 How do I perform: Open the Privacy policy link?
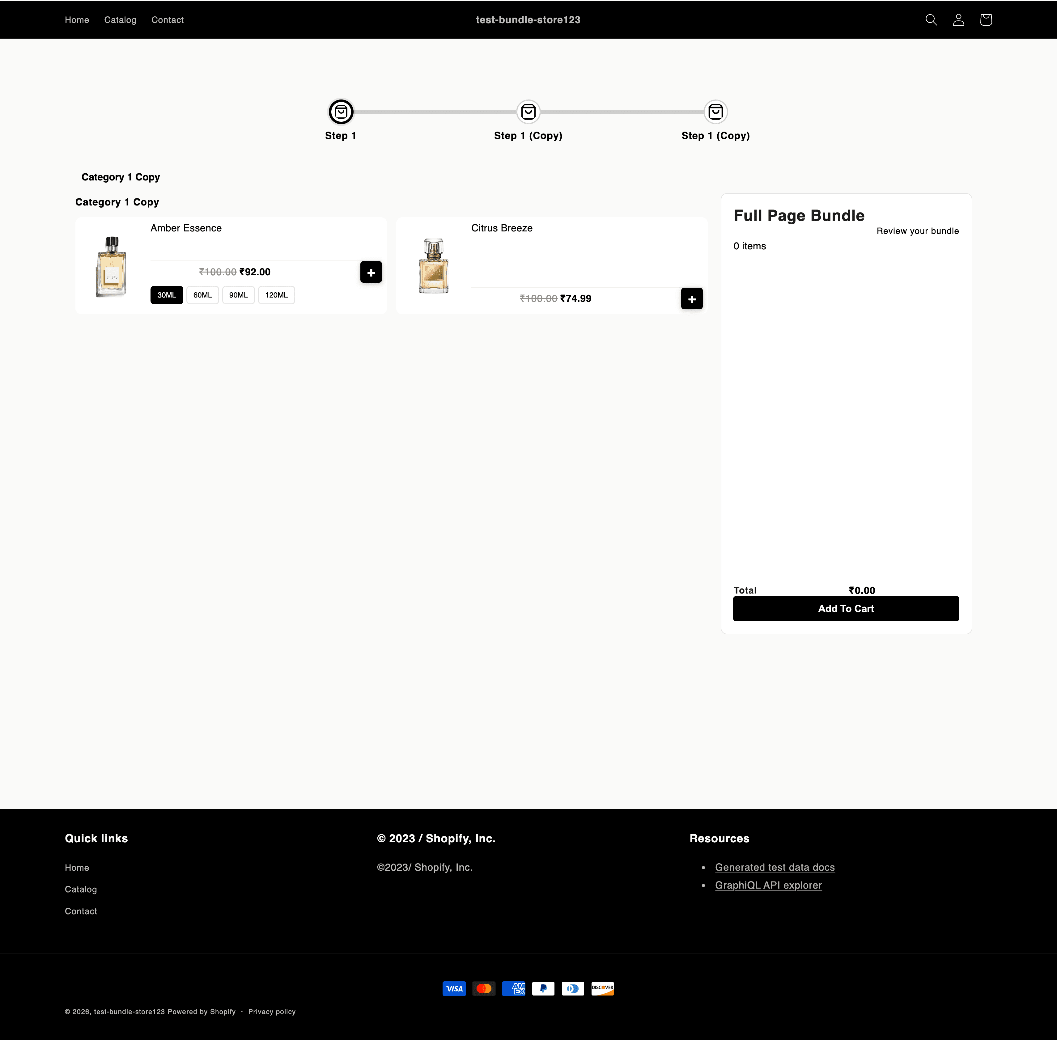[271, 1012]
